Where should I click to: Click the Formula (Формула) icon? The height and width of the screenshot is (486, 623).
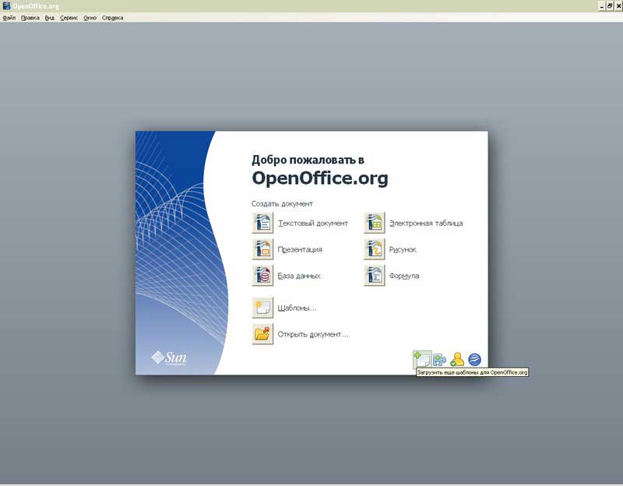[x=375, y=276]
